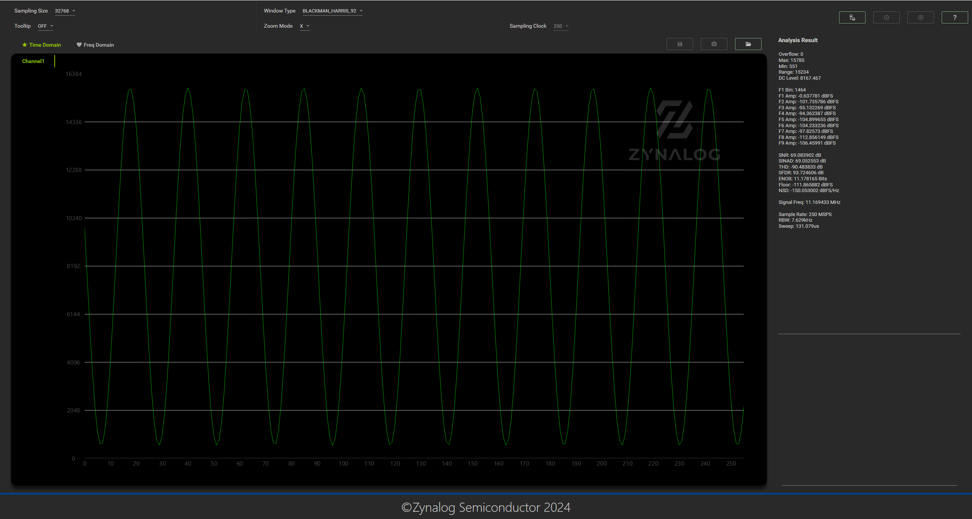
Task: Select the Time Domain tab
Action: pos(45,45)
